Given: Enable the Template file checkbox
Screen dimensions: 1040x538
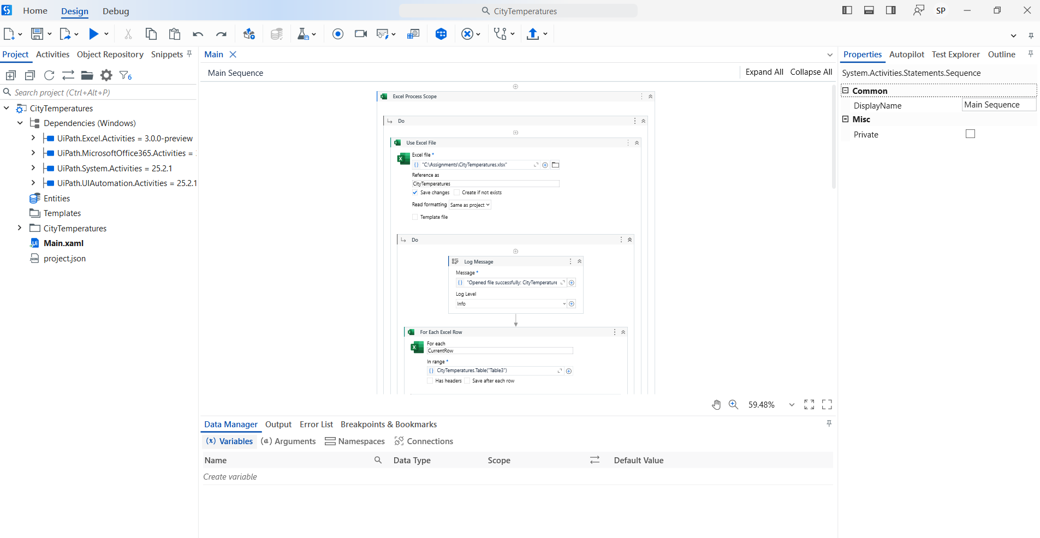Looking at the screenshot, I should coord(415,217).
